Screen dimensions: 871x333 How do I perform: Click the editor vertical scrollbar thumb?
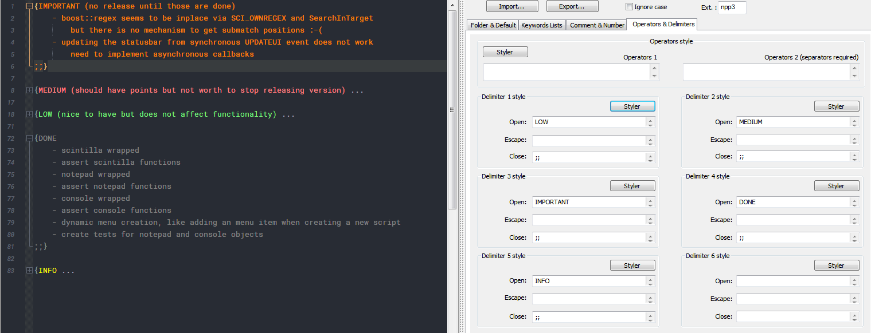(x=452, y=109)
